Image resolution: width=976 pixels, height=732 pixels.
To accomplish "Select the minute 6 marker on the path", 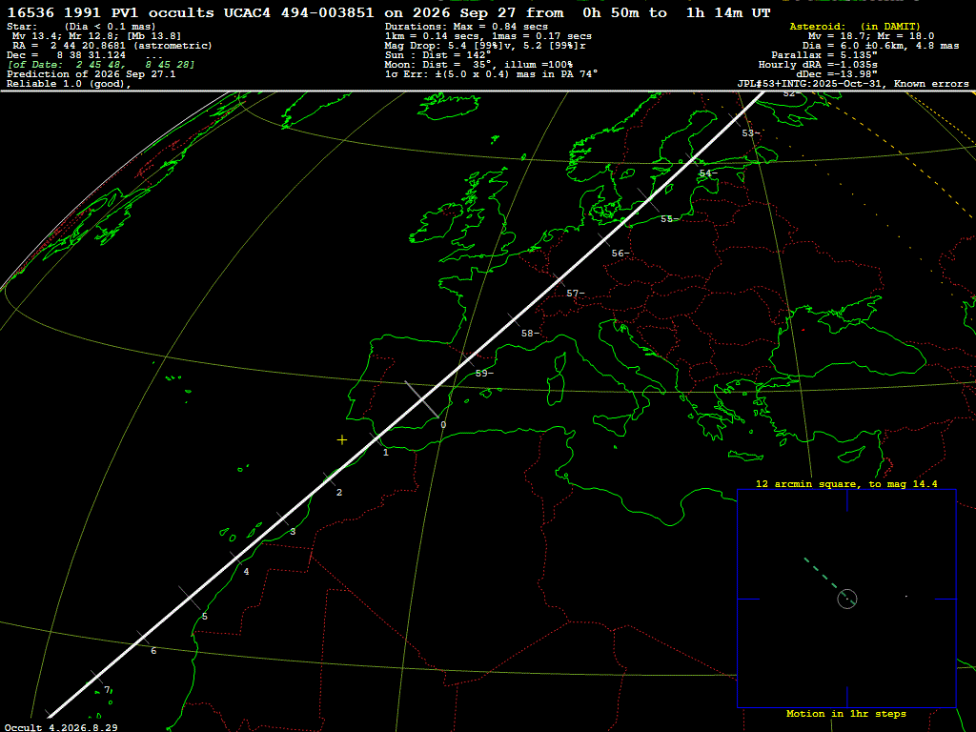I will tap(153, 651).
